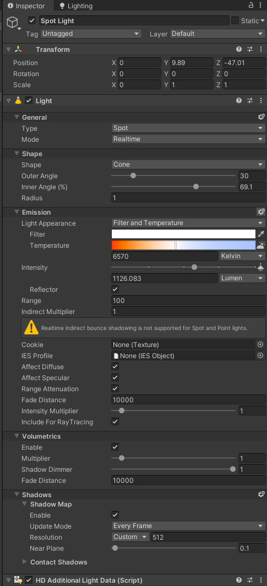Disable the Light component checkbox
This screenshot has height=586, width=267.
click(x=29, y=100)
